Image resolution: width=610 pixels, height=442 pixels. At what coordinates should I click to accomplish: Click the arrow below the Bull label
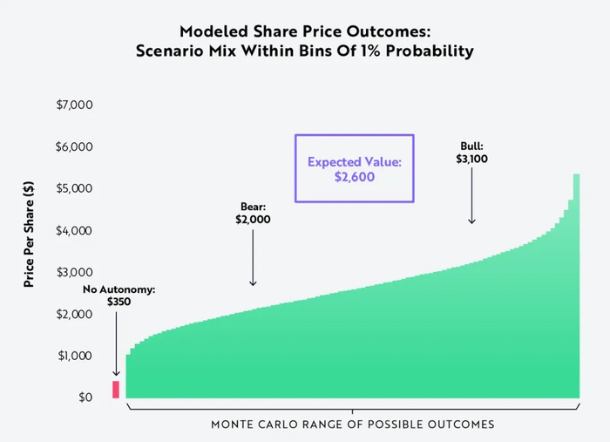(472, 195)
